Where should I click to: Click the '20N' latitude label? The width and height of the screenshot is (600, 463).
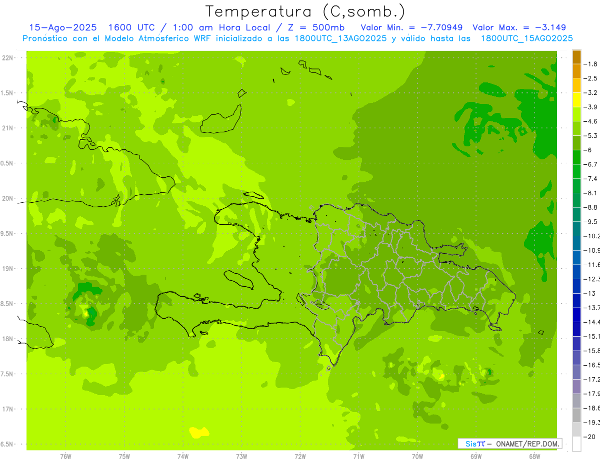(7, 198)
